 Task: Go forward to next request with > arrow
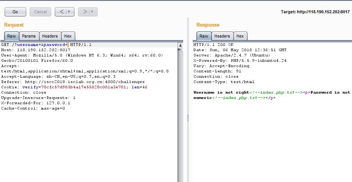pos(85,12)
